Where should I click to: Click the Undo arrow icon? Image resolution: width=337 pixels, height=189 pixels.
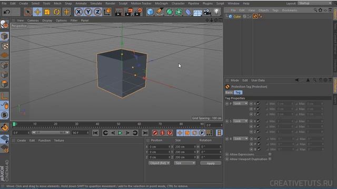[x=7, y=12]
